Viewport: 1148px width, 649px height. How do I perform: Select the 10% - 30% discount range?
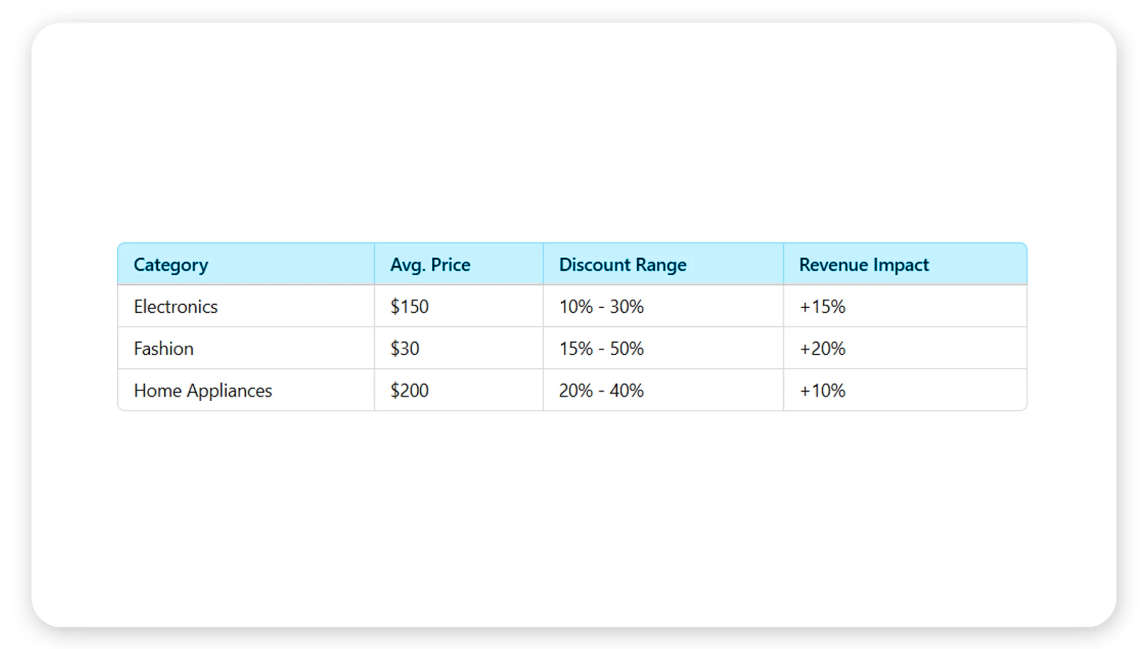663,306
